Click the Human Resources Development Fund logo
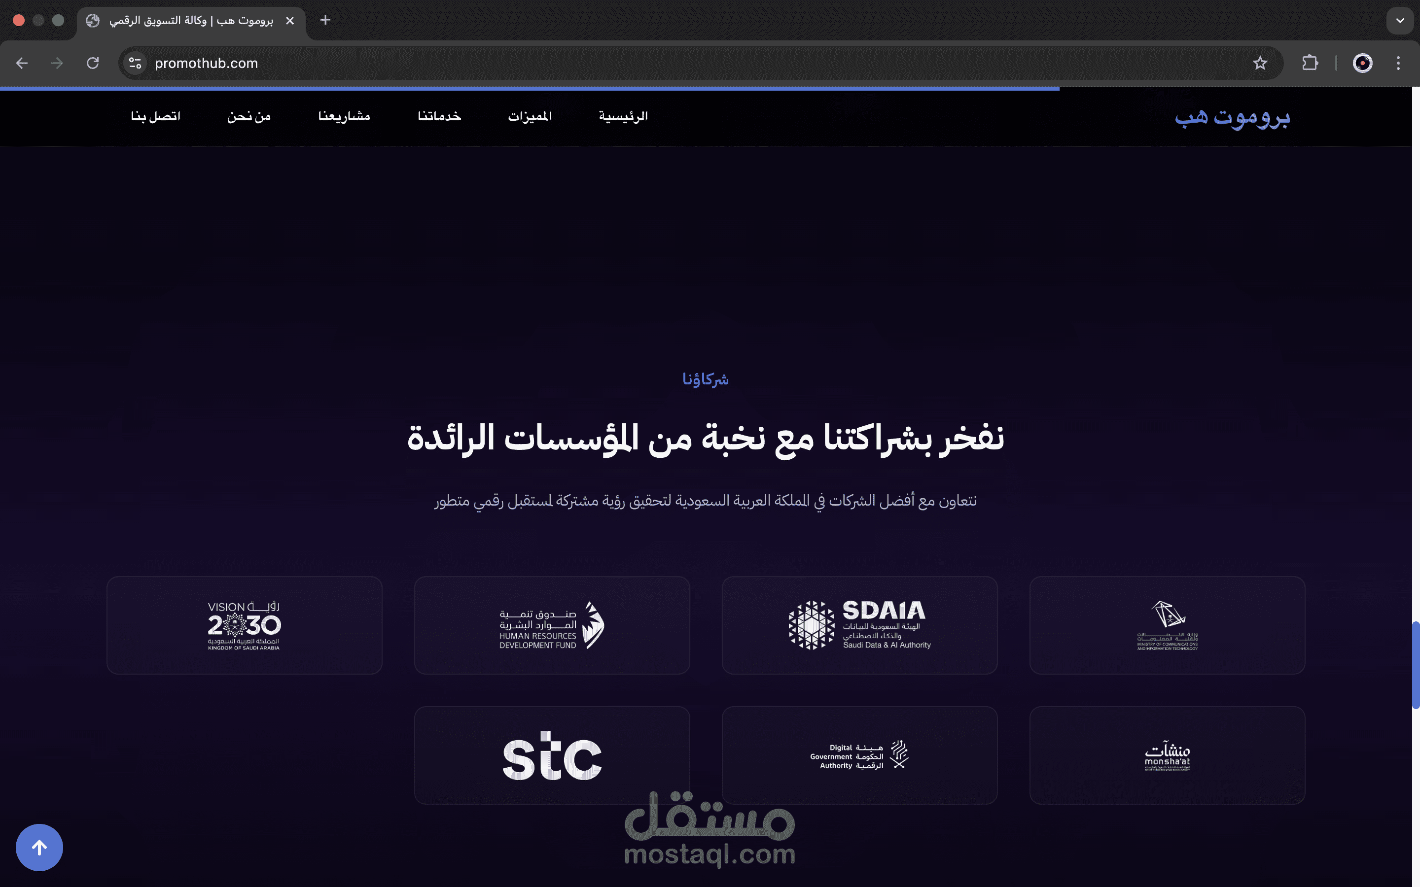 point(552,625)
